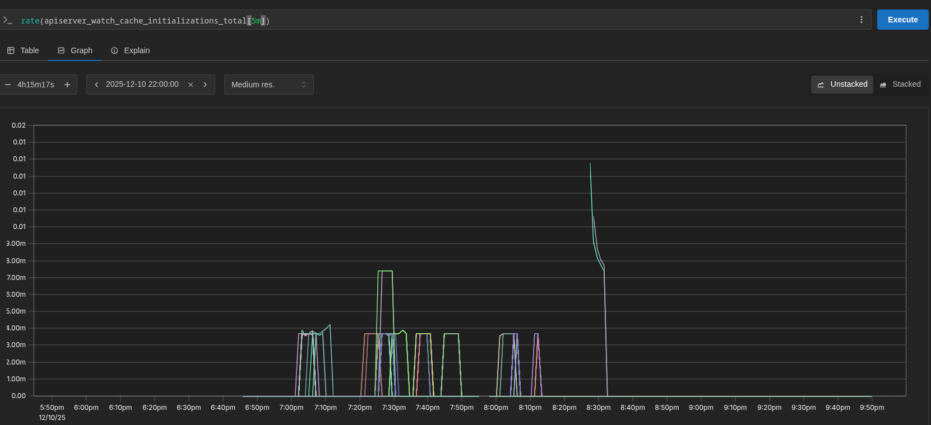Click the 8:10pm x-axis label
This screenshot has height=425, width=931.
pyautogui.click(x=530, y=408)
